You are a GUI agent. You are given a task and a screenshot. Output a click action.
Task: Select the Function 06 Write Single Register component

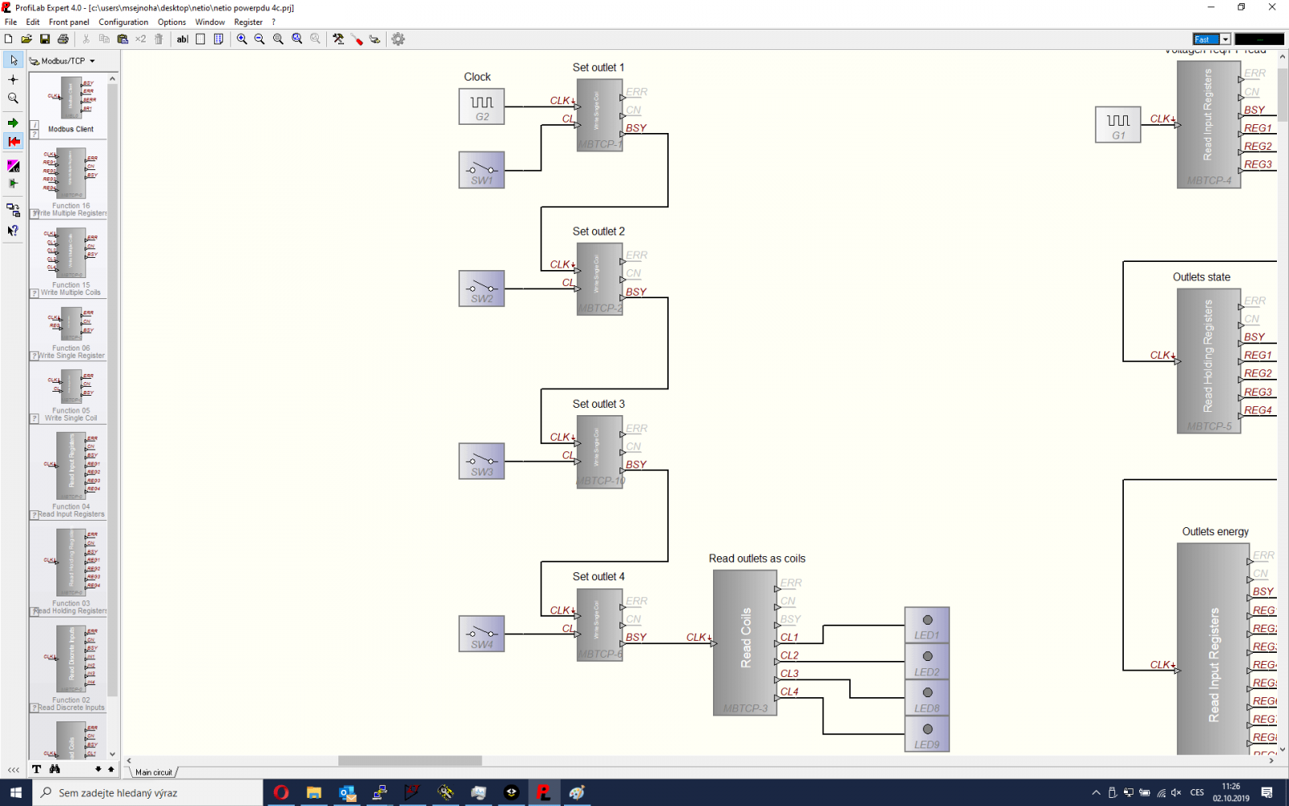coord(70,332)
